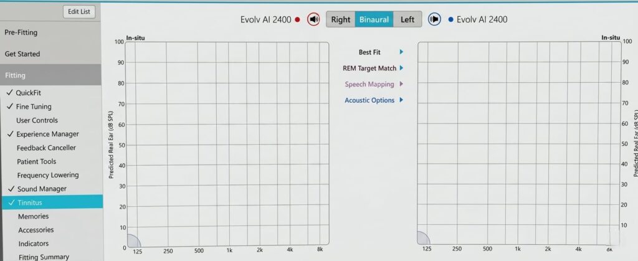
Task: Open the Feedback Canceller page
Action: click(46, 148)
